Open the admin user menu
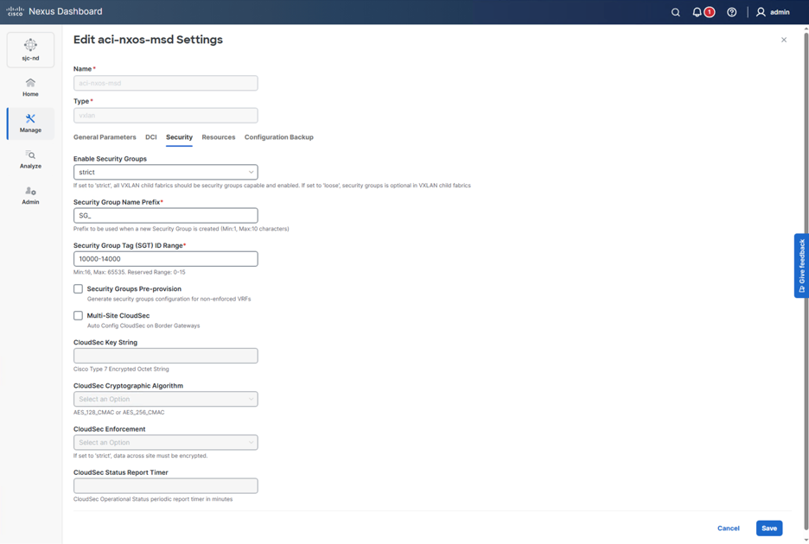 (x=773, y=12)
